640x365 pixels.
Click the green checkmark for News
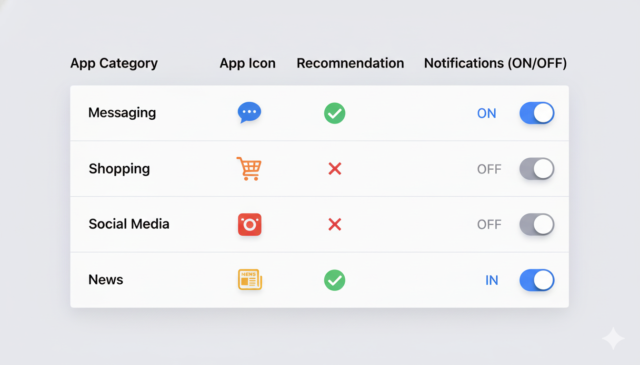335,280
